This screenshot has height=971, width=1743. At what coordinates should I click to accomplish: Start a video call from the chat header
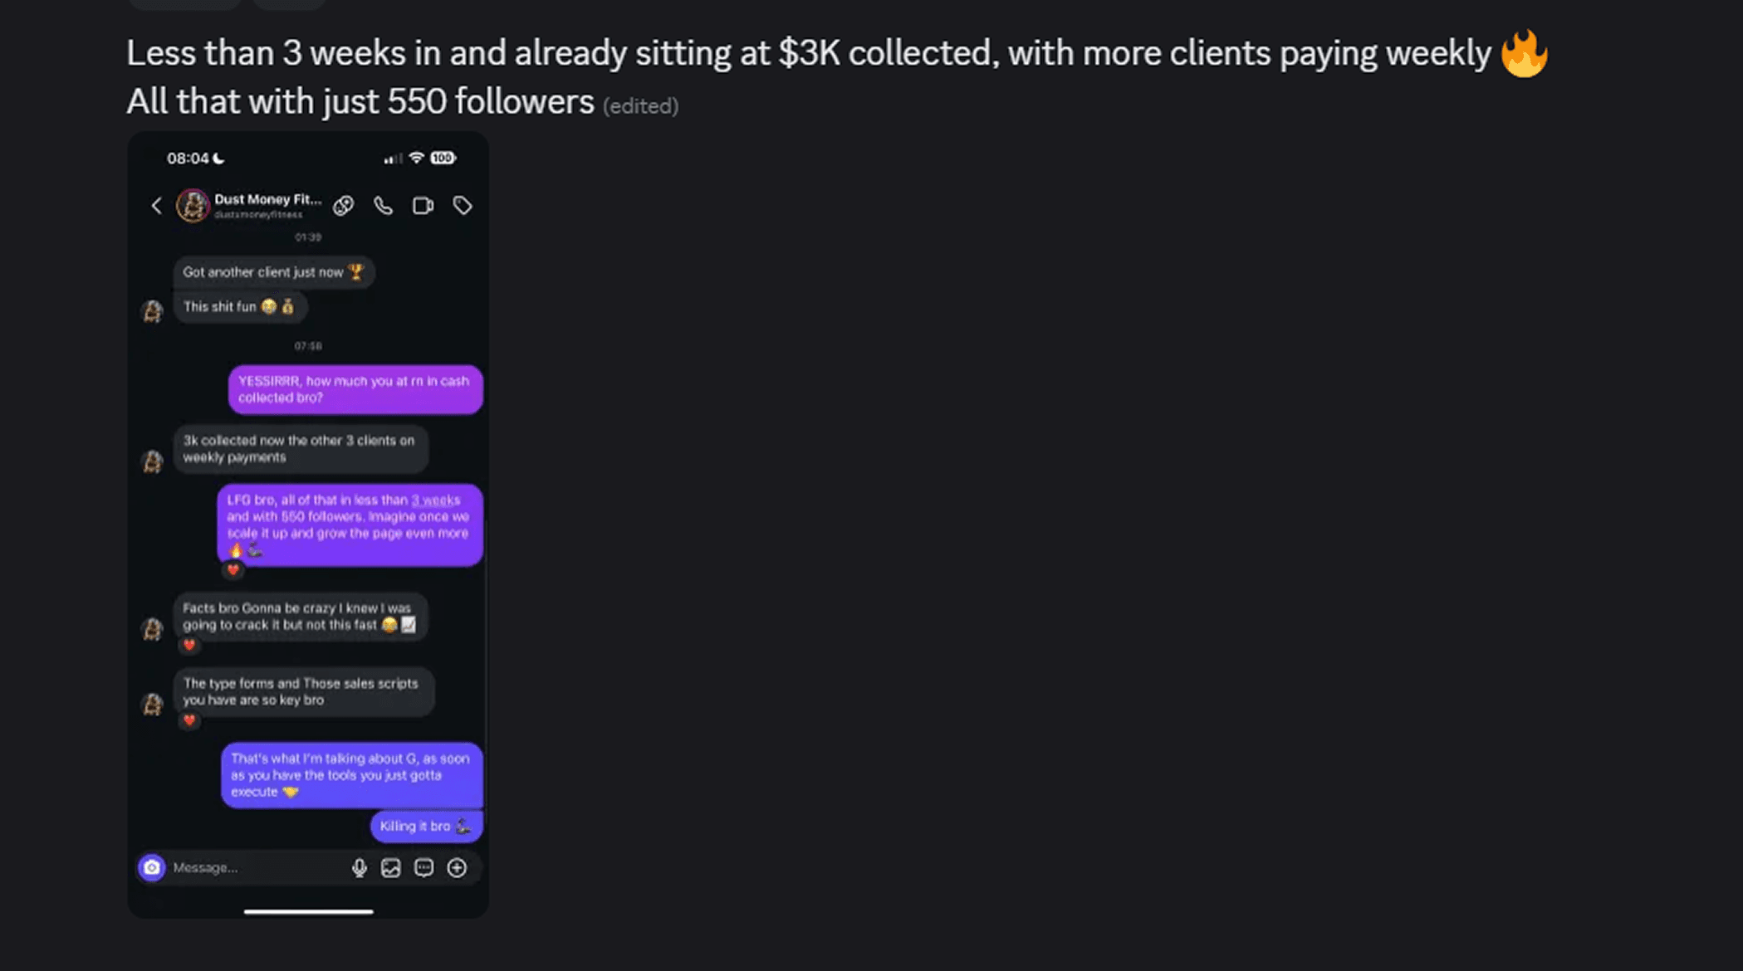423,205
